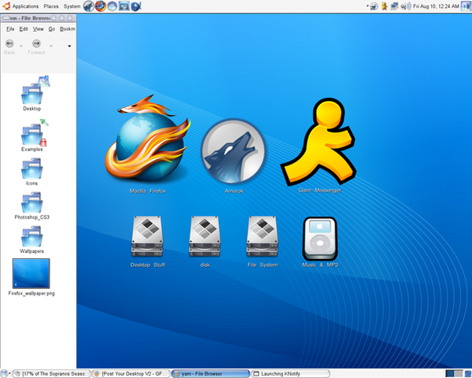Open the toolbar overflow black arrow

point(69,46)
